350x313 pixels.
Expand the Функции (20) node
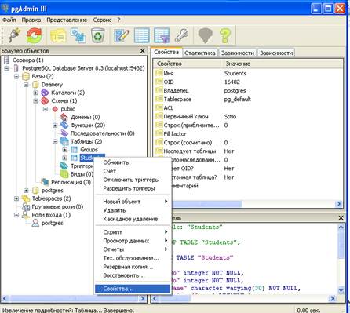[55, 126]
